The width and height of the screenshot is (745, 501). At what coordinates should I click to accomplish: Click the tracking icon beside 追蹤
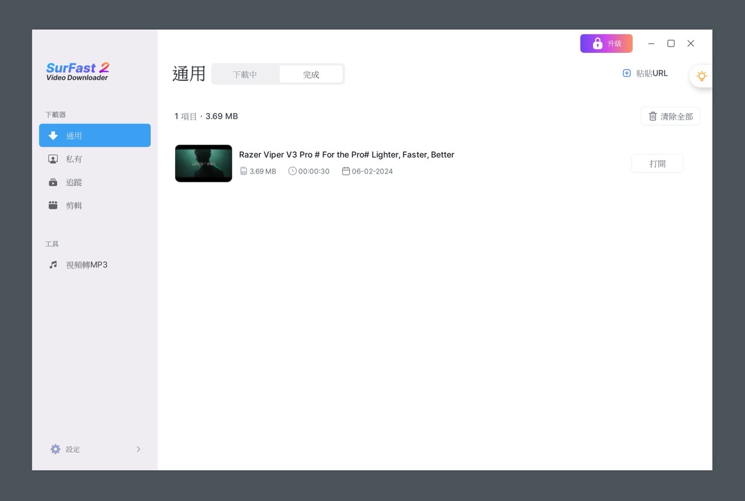[53, 182]
